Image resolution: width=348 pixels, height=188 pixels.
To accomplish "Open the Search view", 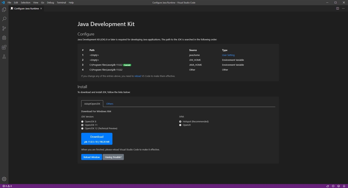I will 4,19.
